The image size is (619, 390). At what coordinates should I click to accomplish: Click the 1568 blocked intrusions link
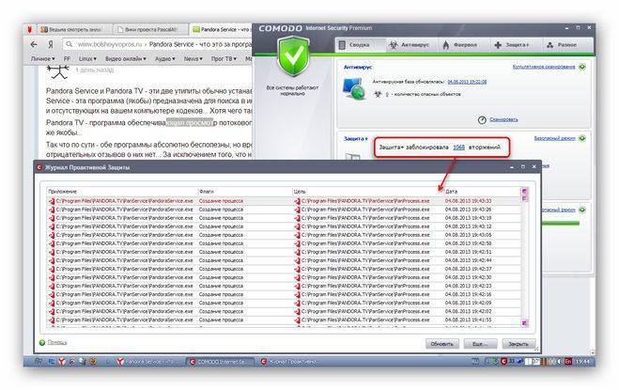pos(458,147)
